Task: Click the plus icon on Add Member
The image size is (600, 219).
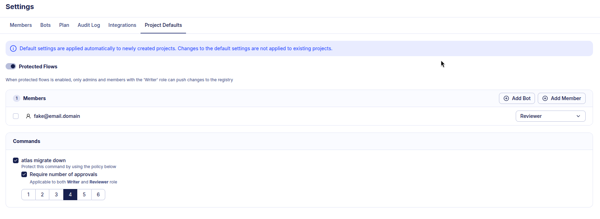Action: [x=545, y=98]
